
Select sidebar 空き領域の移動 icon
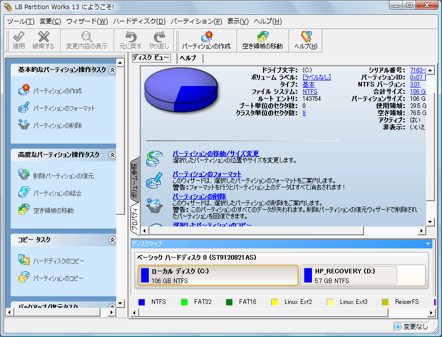(24, 209)
